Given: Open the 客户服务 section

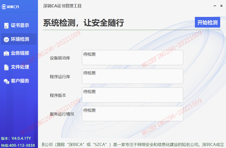Looking at the screenshot, I should tap(20, 81).
